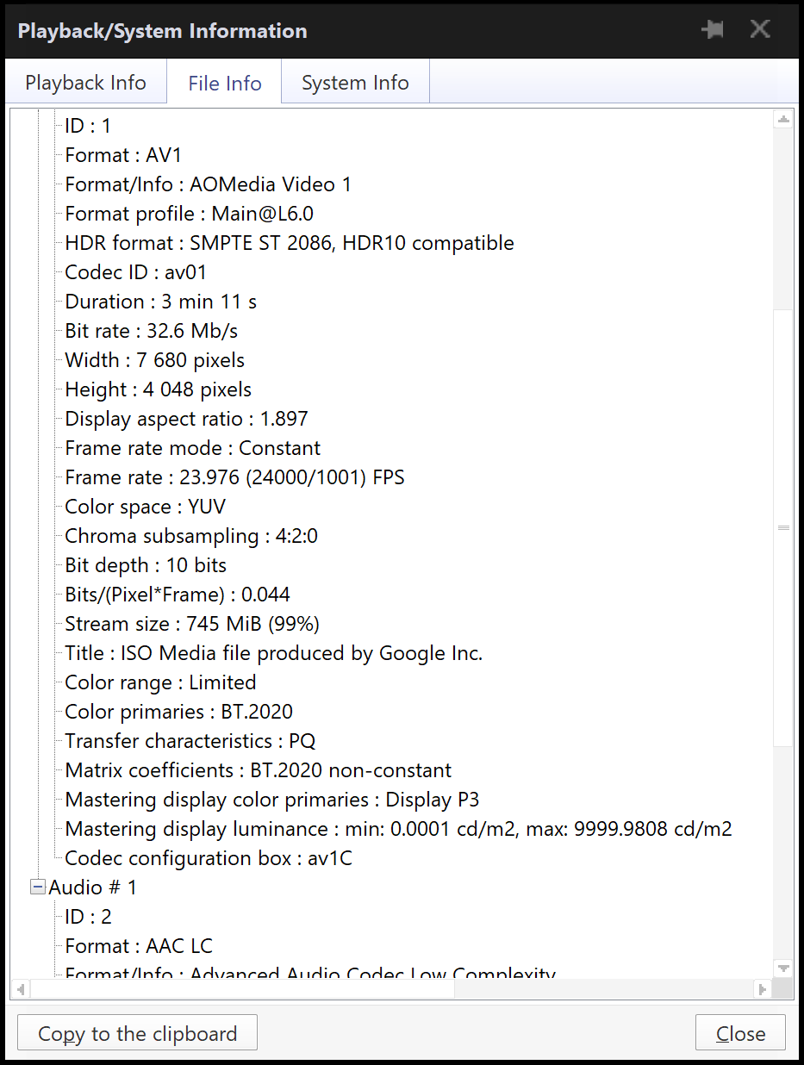Viewport: 804px width, 1065px height.
Task: Click Copy to the clipboard button
Action: [137, 1033]
